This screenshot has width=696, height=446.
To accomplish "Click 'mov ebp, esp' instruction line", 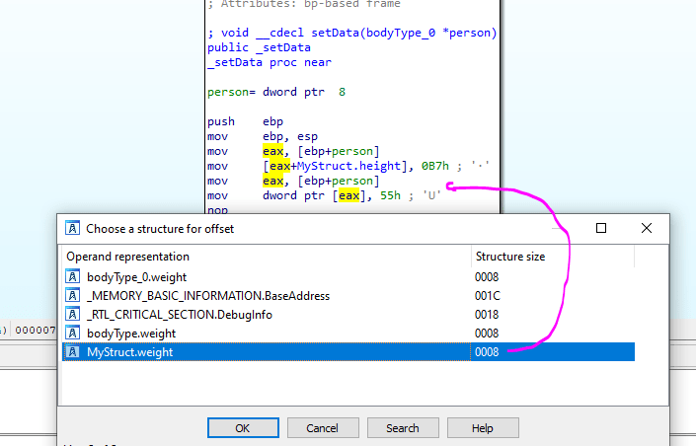I will 263,136.
